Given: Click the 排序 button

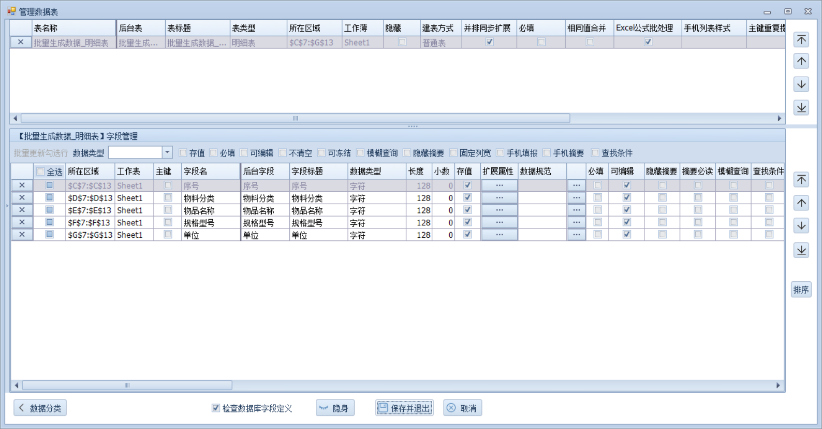Looking at the screenshot, I should point(801,290).
